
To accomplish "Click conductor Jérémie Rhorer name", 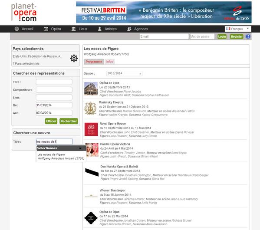I will click(x=134, y=199).
